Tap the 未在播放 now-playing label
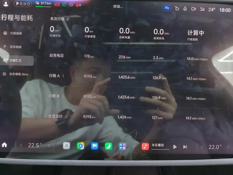The width and height of the screenshot is (233, 175). 158,145
